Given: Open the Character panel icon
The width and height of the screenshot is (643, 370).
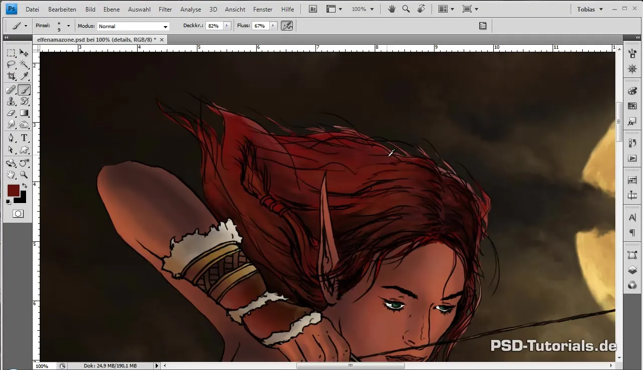Looking at the screenshot, I should point(632,217).
